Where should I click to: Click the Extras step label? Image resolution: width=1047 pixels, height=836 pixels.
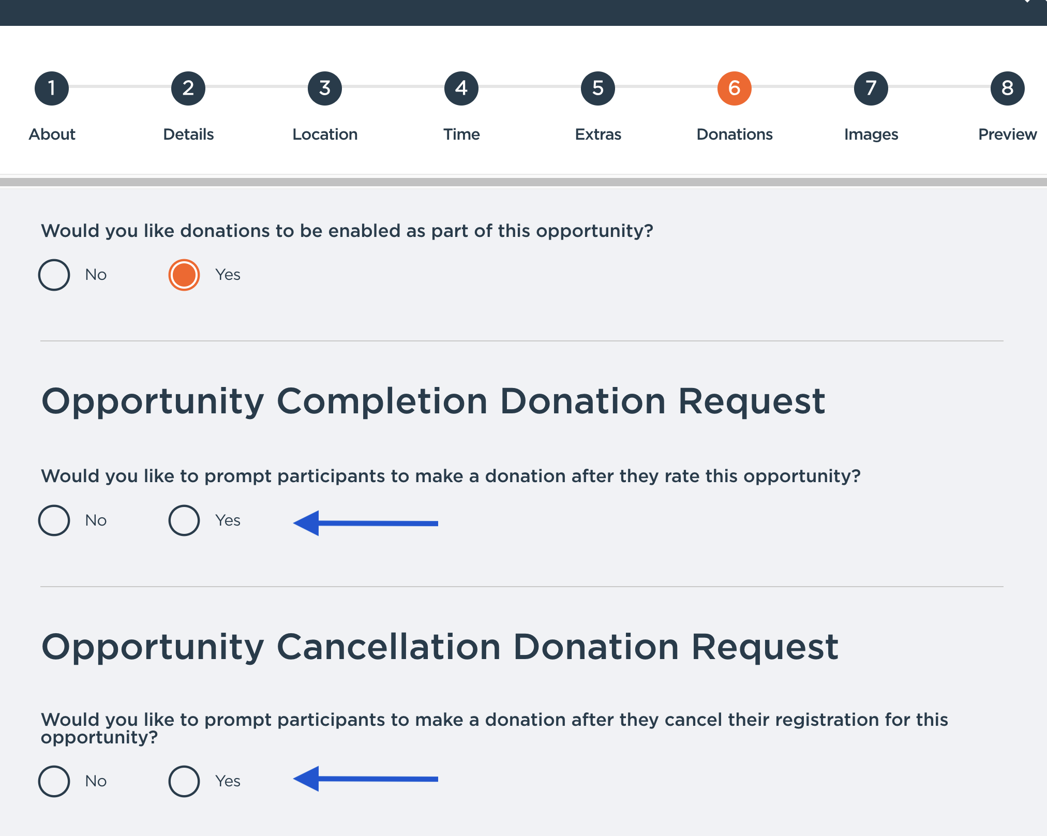point(598,135)
